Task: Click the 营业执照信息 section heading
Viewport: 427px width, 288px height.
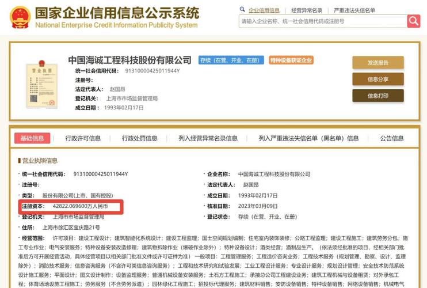Action: [x=40, y=161]
